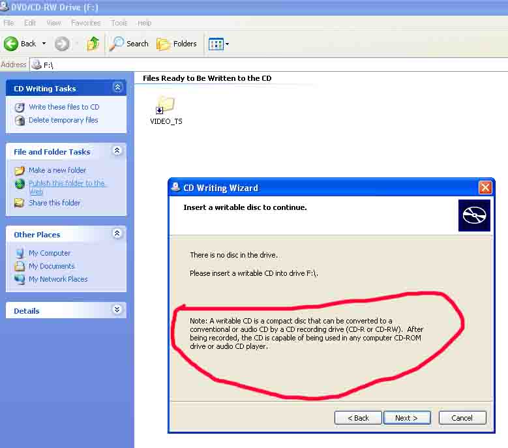Open the View menu
Viewport: 508px width, 448px height.
point(53,23)
